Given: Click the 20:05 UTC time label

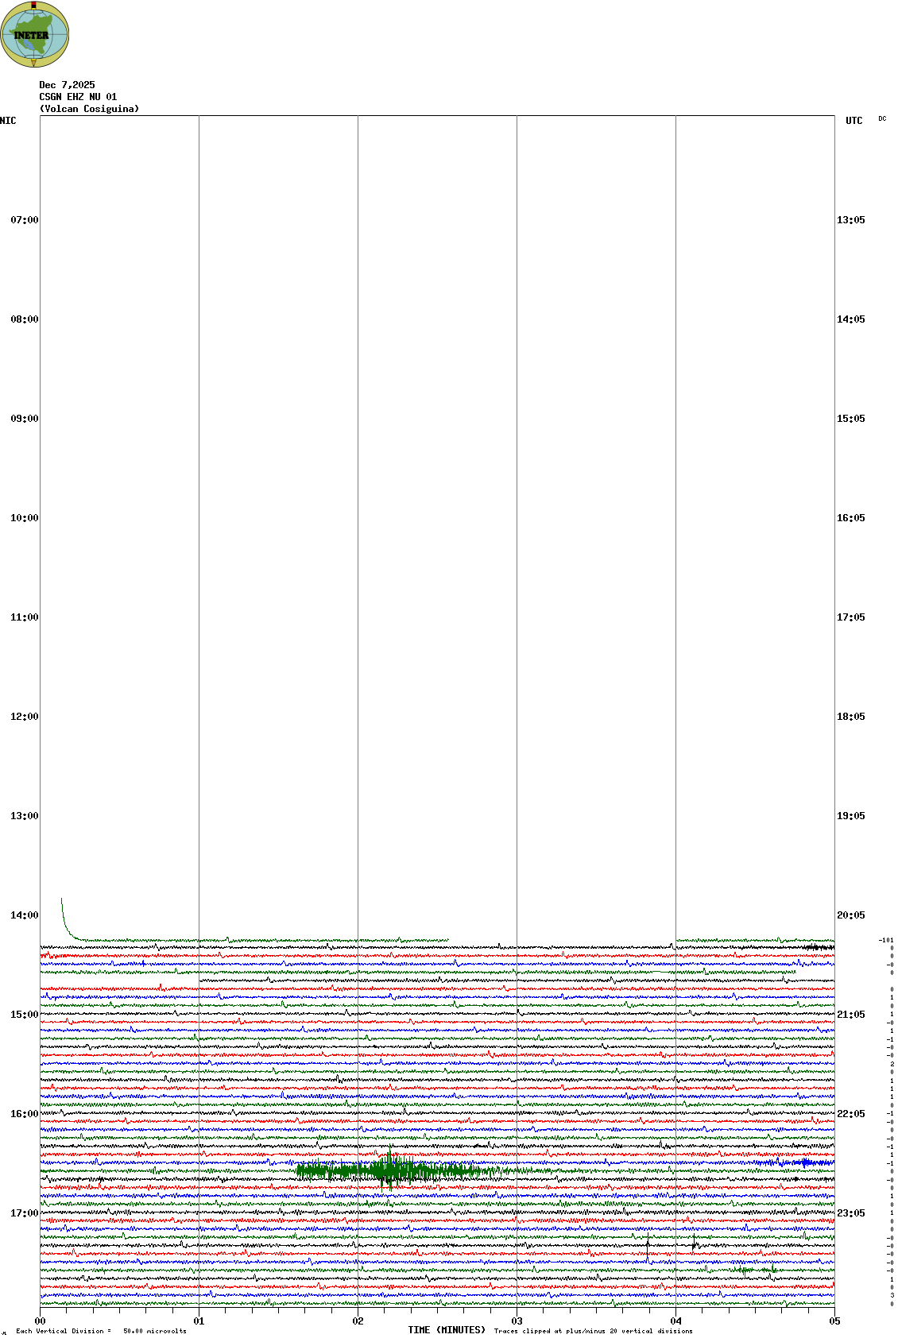Looking at the screenshot, I should [x=850, y=915].
